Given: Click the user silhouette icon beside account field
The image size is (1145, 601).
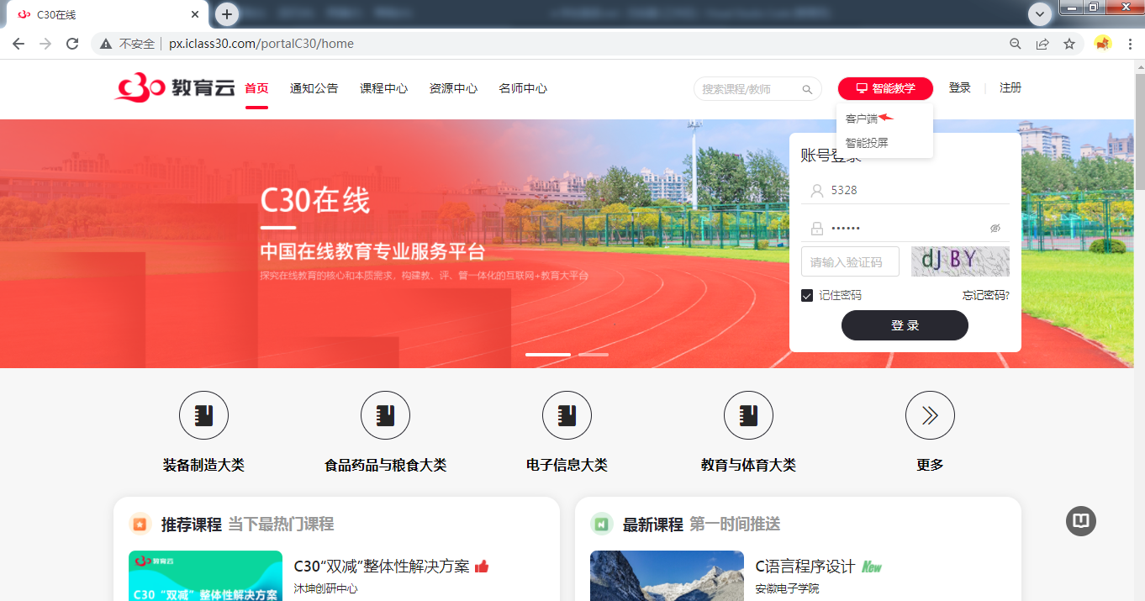Looking at the screenshot, I should click(x=816, y=191).
